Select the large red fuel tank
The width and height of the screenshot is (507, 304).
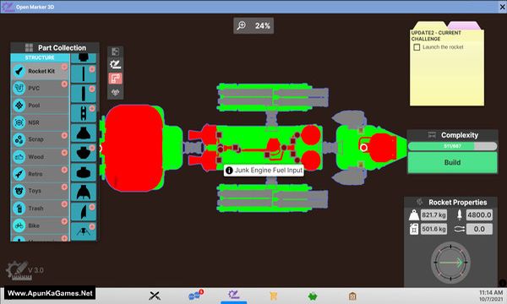click(134, 148)
